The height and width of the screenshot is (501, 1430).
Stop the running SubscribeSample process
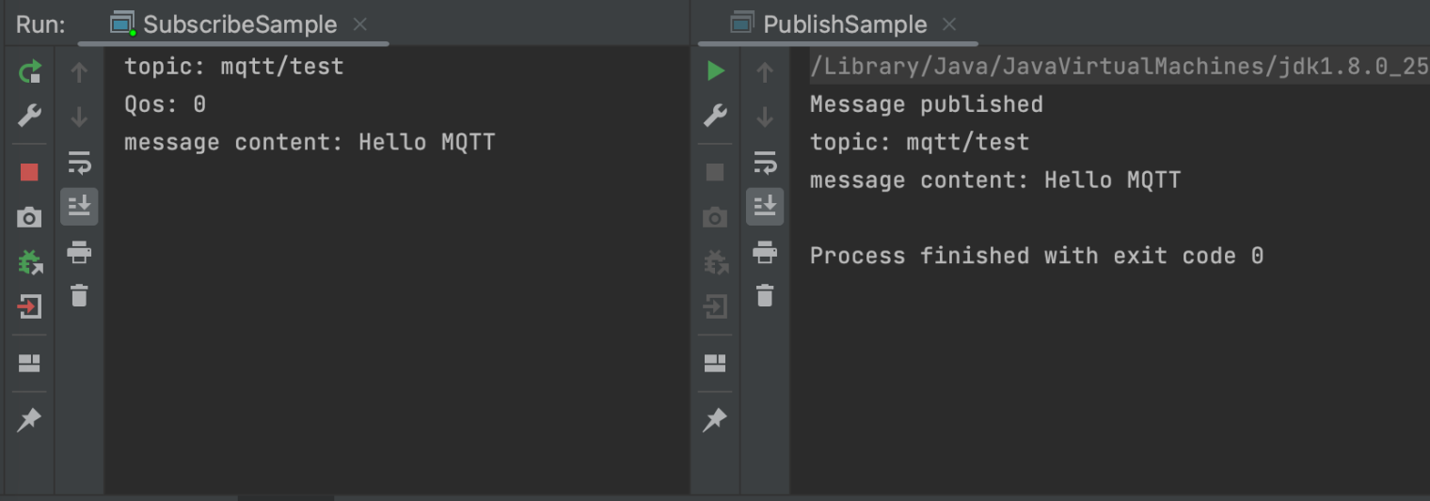[29, 172]
